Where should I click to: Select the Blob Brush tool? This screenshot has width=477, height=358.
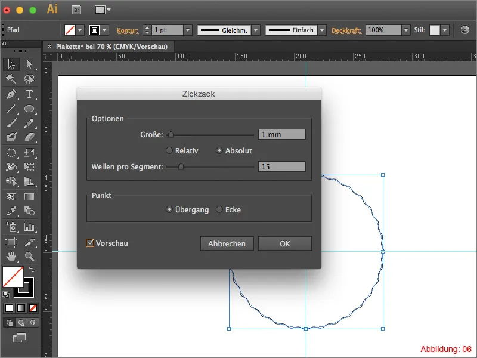coord(11,137)
